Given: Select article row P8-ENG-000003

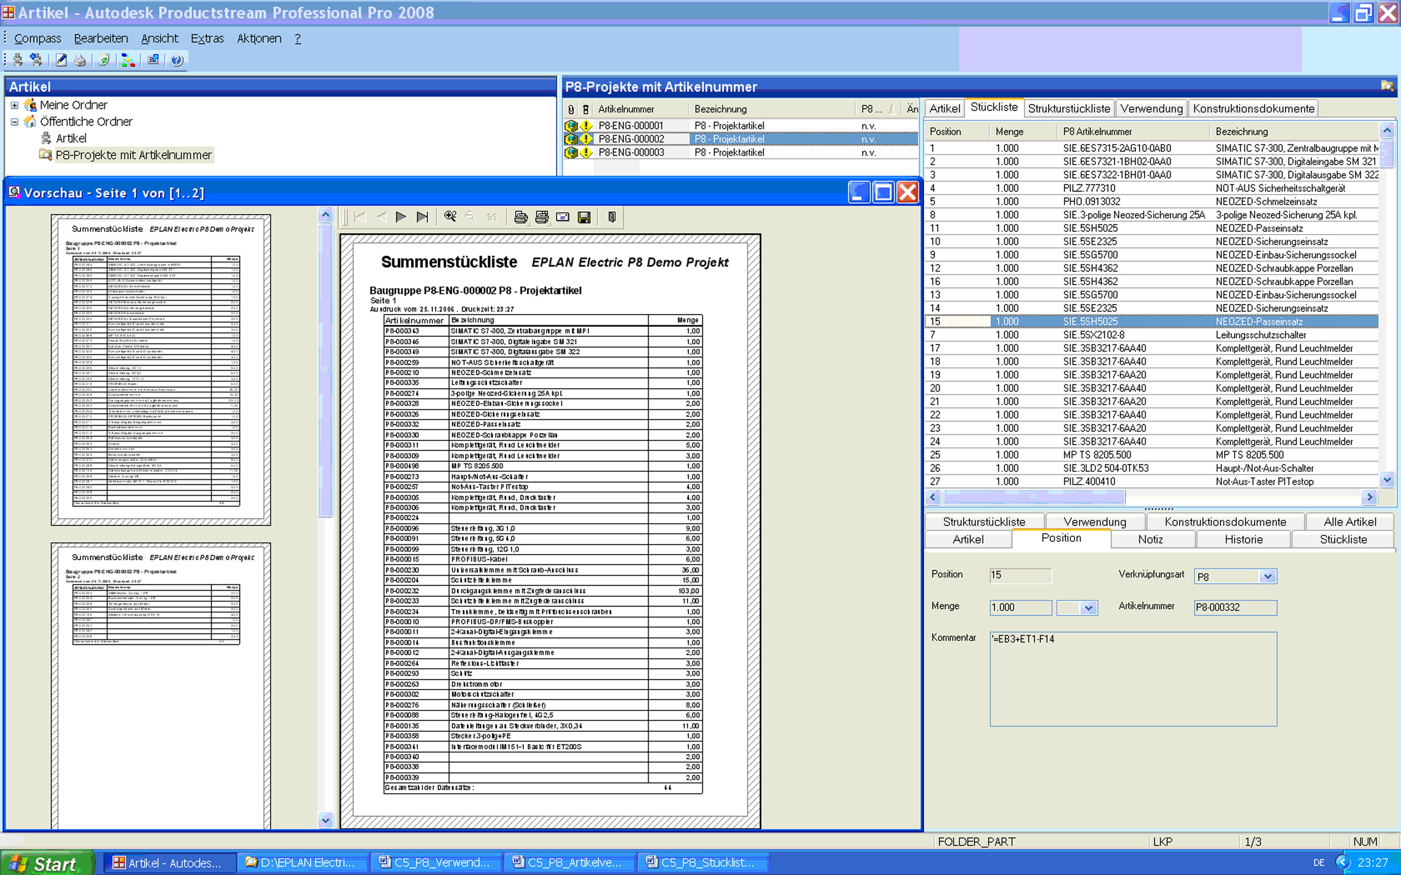Looking at the screenshot, I should coord(631,153).
